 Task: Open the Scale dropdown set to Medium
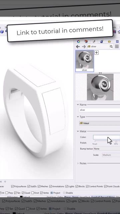tap(111, 155)
